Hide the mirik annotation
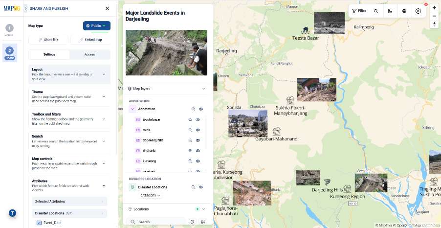This screenshot has width=441, height=228. 198,130
